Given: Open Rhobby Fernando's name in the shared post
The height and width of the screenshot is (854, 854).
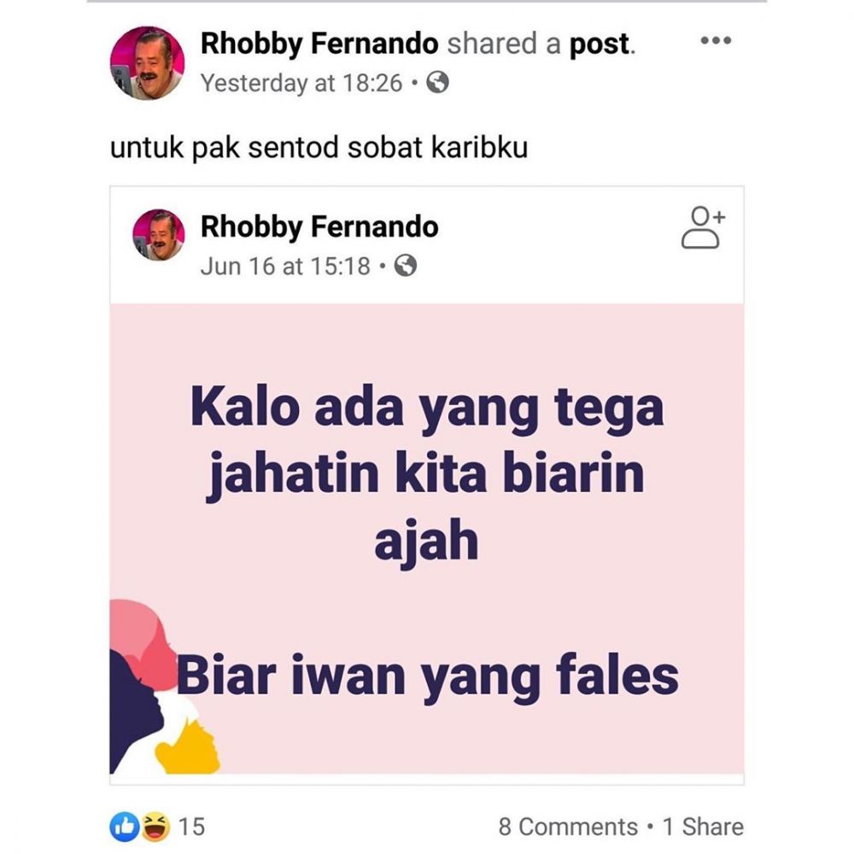Looking at the screenshot, I should tap(319, 226).
